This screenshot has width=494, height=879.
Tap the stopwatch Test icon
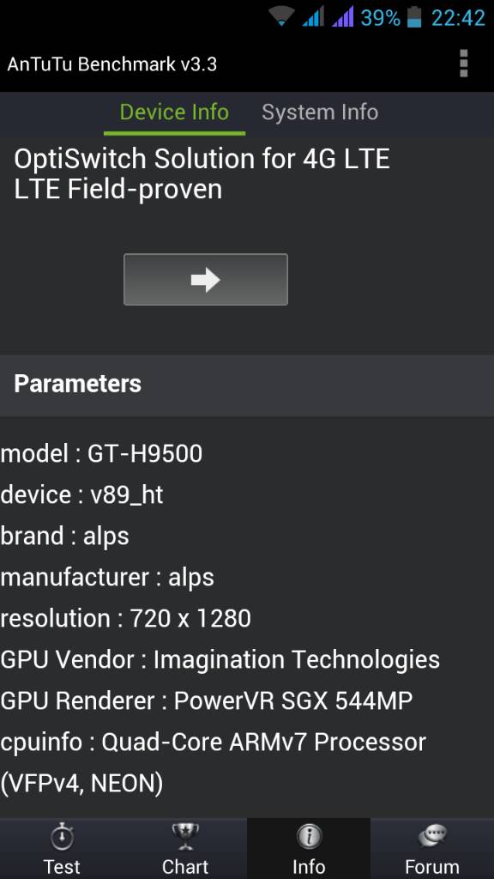[62, 838]
